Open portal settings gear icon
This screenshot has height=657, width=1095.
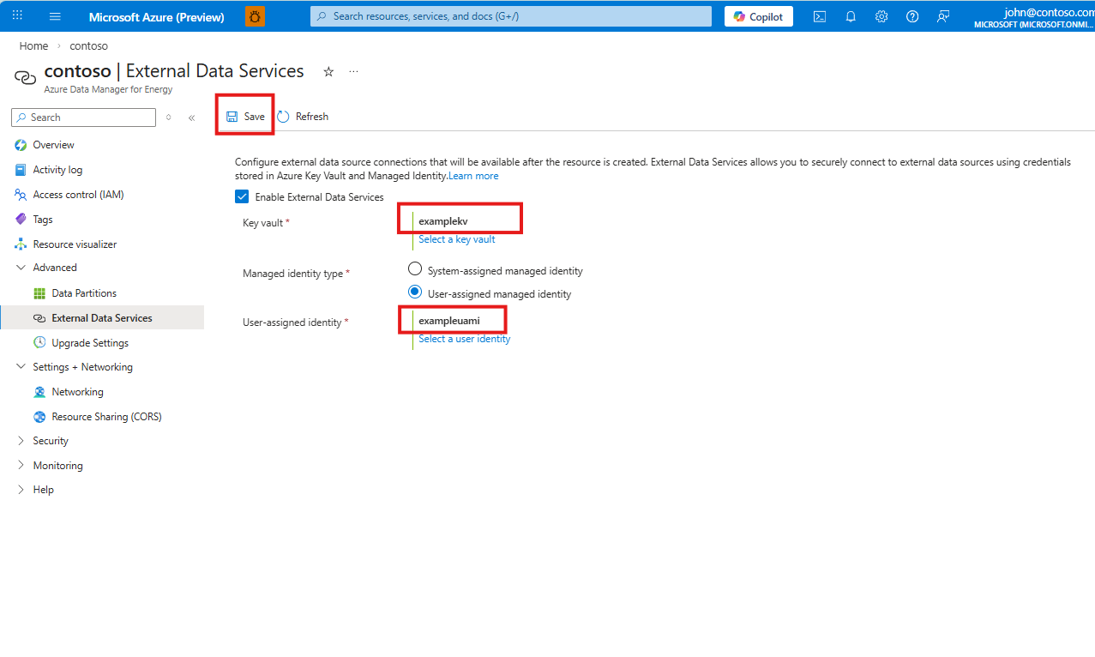point(881,16)
